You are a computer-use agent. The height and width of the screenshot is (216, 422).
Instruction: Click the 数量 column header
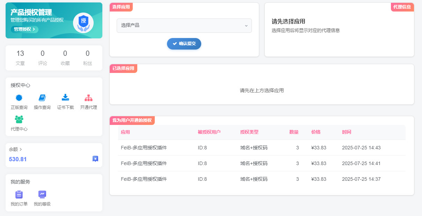click(x=294, y=132)
